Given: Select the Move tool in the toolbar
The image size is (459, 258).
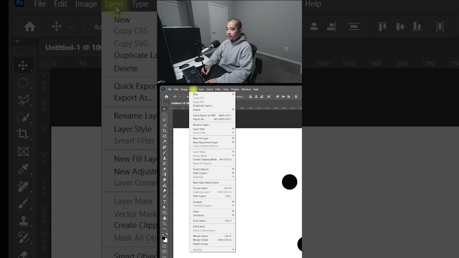Looking at the screenshot, I should pos(165,109).
